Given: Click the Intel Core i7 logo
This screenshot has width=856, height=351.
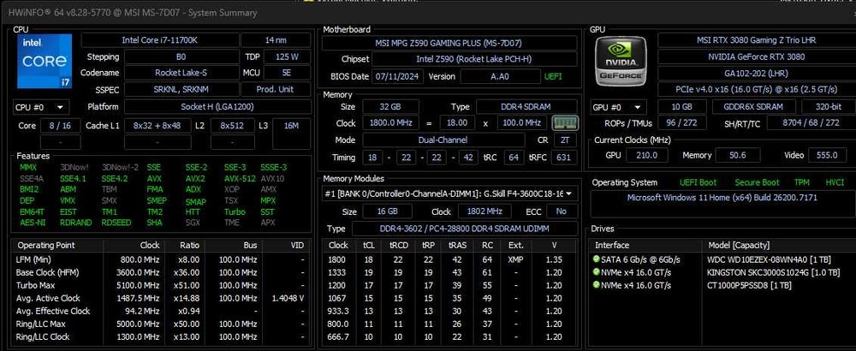Looking at the screenshot, I should (45, 61).
